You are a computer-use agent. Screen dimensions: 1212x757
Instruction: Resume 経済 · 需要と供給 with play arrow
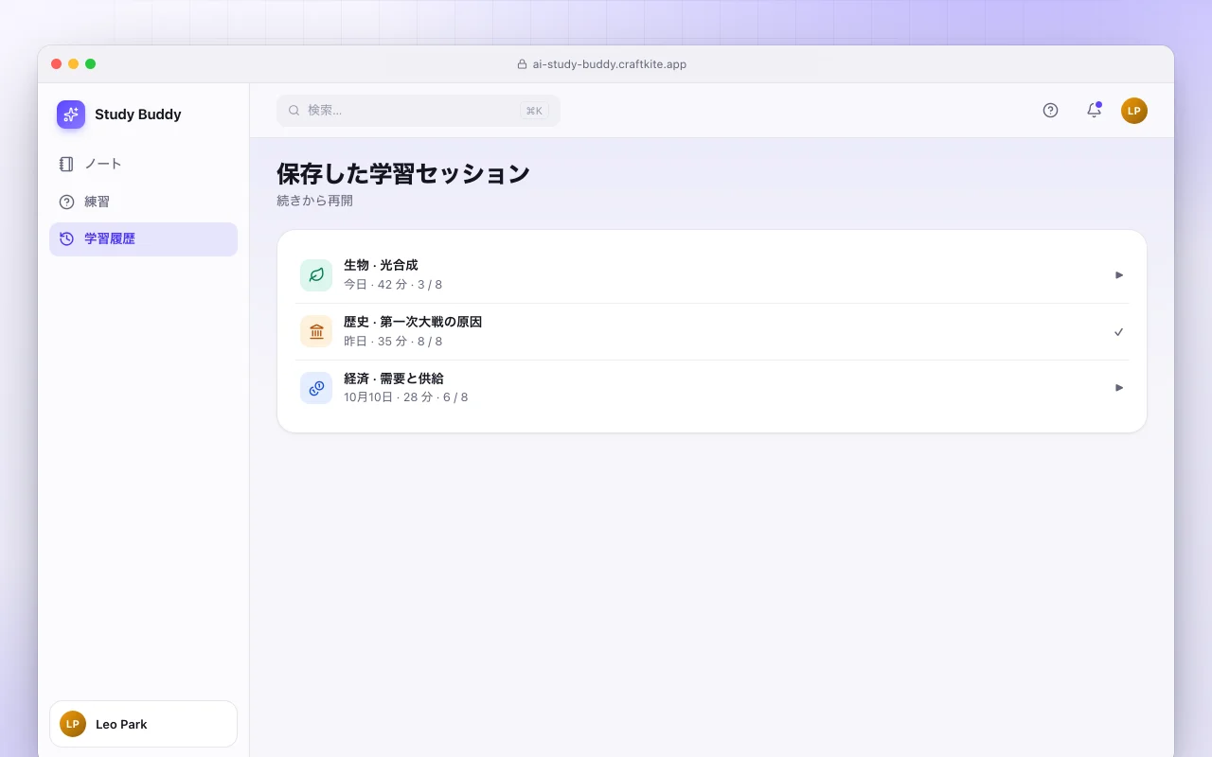[x=1119, y=388]
